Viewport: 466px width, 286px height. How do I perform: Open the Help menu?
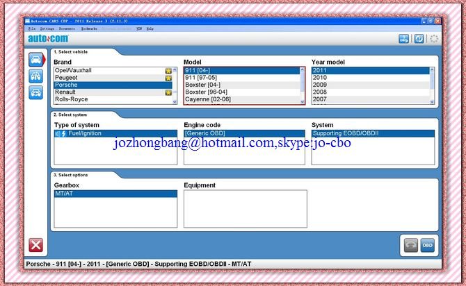(x=150, y=28)
